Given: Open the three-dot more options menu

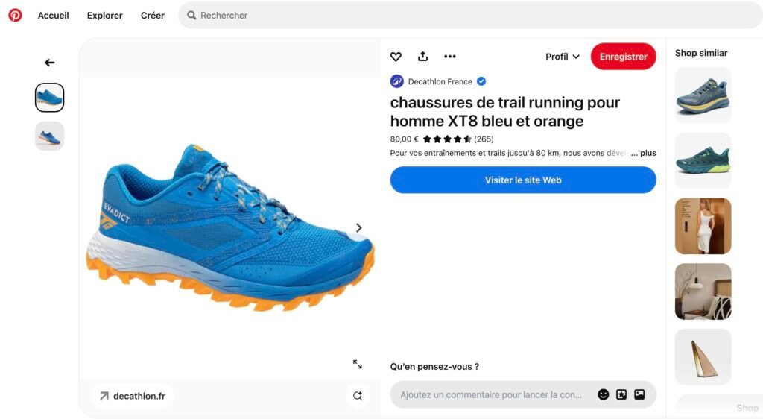Looking at the screenshot, I should tap(449, 57).
